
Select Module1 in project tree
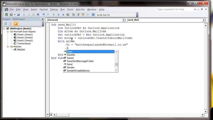(x=21, y=50)
